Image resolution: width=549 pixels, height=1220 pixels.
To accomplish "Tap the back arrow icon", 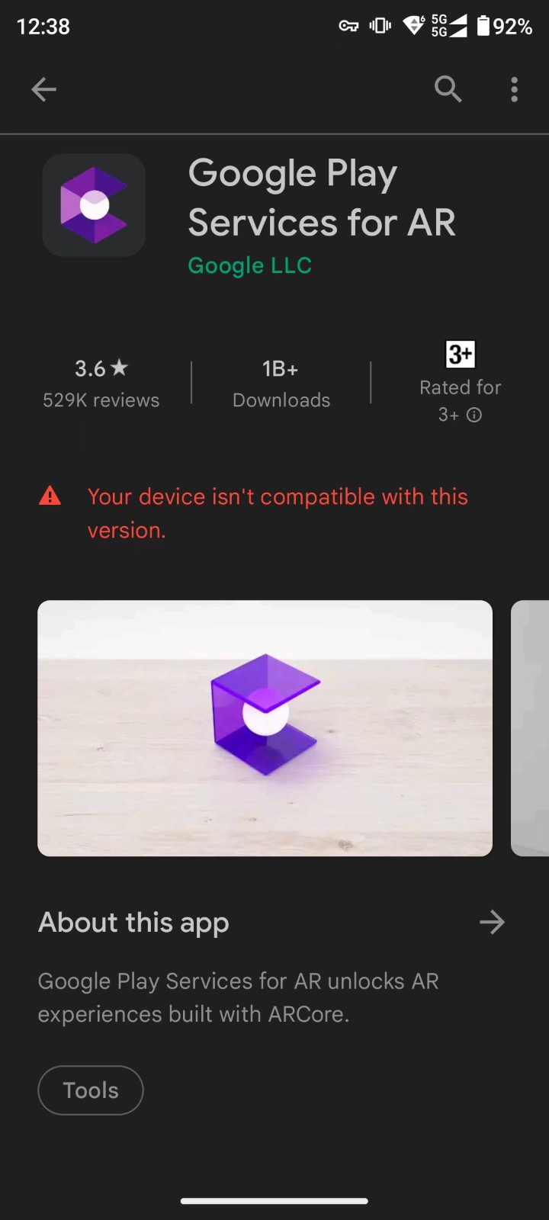I will pos(43,89).
